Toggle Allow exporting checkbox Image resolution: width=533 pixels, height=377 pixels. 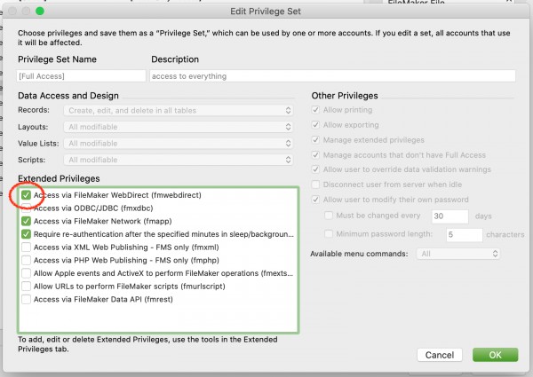click(x=315, y=125)
